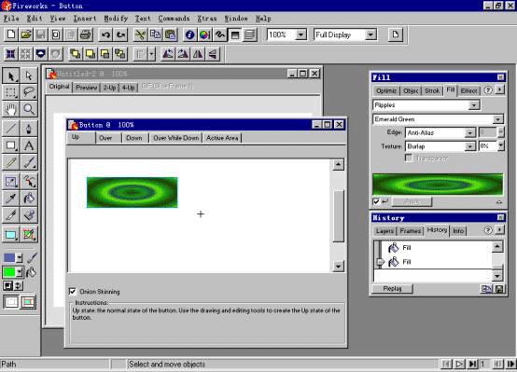
Task: Switch to the Over While Down tab
Action: click(176, 138)
